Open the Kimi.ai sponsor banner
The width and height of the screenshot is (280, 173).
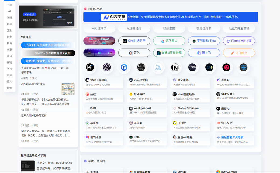pyautogui.click(x=48, y=17)
